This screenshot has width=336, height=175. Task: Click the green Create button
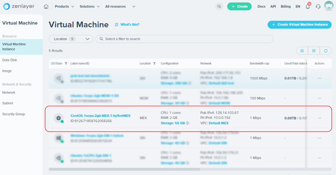tap(240, 7)
